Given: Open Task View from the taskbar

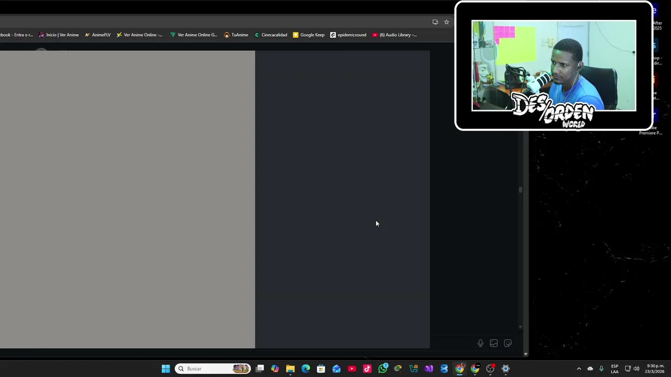Looking at the screenshot, I should [259, 369].
